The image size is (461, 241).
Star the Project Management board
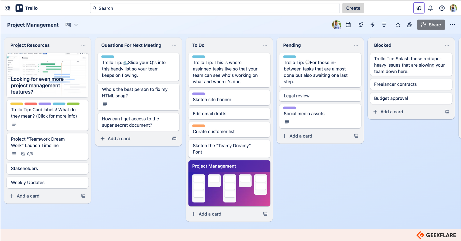(x=398, y=25)
